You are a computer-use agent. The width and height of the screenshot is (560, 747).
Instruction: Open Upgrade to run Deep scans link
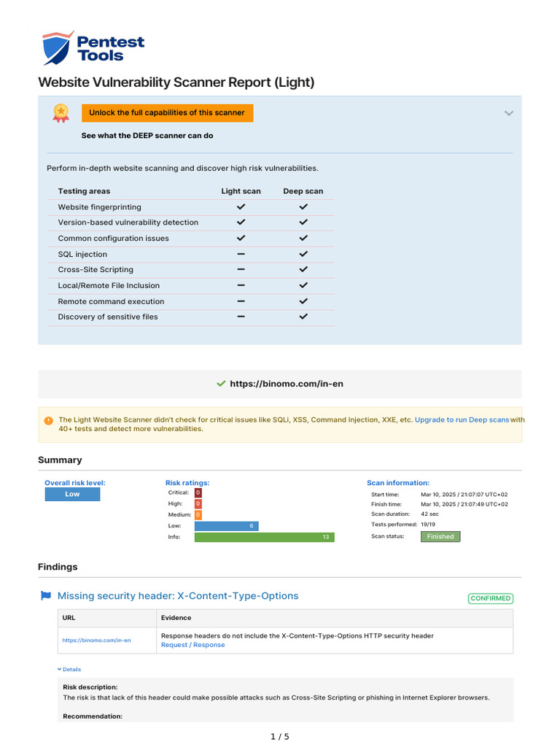pyautogui.click(x=462, y=419)
